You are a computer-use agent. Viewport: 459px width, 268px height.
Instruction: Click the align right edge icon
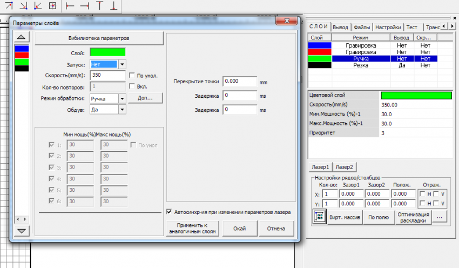point(84,6)
